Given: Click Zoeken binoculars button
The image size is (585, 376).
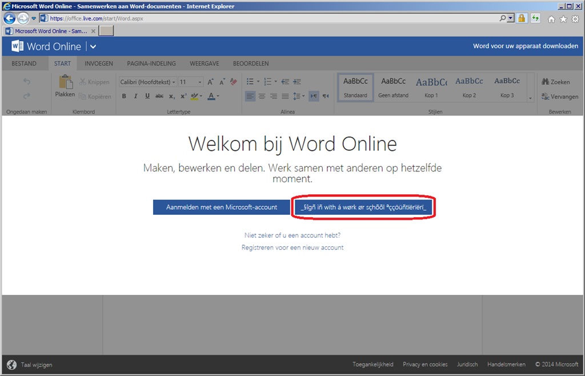Looking at the screenshot, I should pos(555,82).
